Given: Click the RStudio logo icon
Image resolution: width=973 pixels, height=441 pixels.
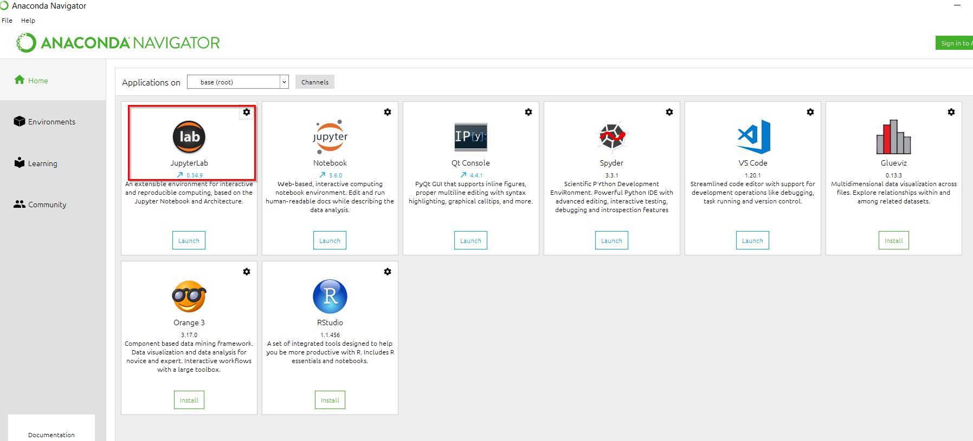Looking at the screenshot, I should pos(330,297).
